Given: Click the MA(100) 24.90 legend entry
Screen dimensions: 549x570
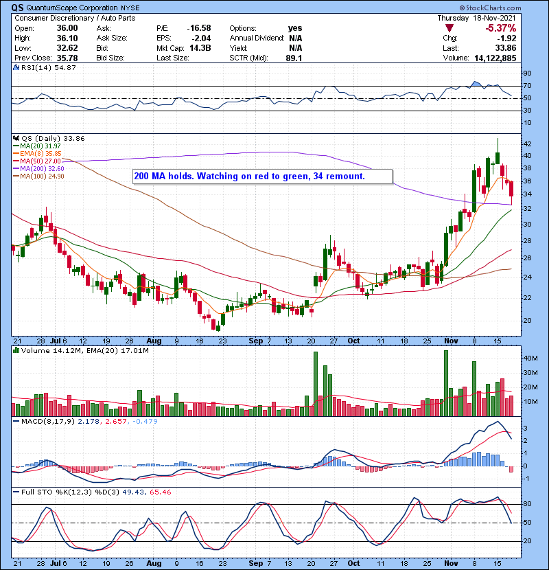Looking at the screenshot, I should tap(39, 176).
